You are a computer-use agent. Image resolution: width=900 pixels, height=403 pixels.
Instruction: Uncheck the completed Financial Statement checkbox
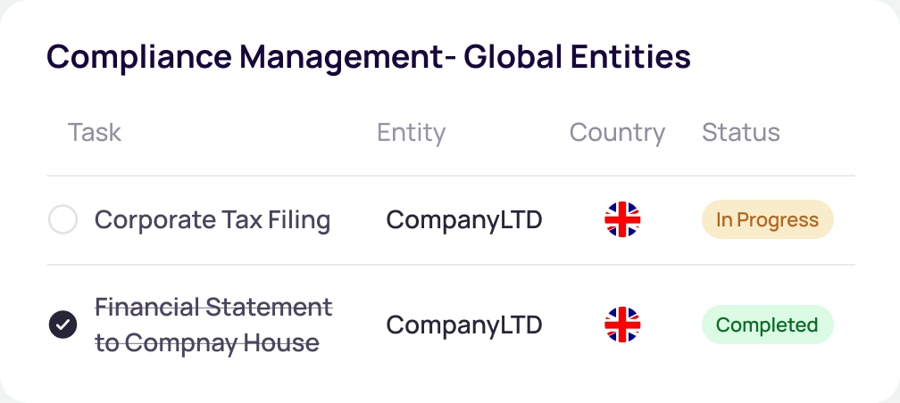(62, 325)
